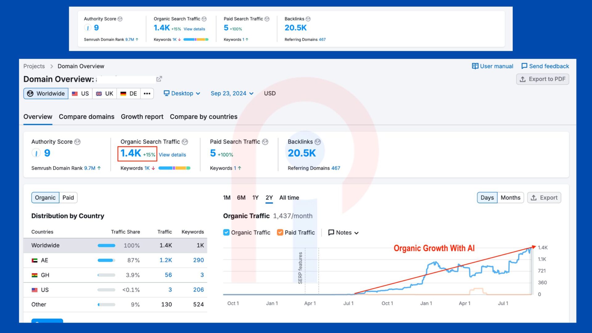Expand the Desktop device dropdown
Screen dimensions: 592x333
pyautogui.click(x=182, y=93)
